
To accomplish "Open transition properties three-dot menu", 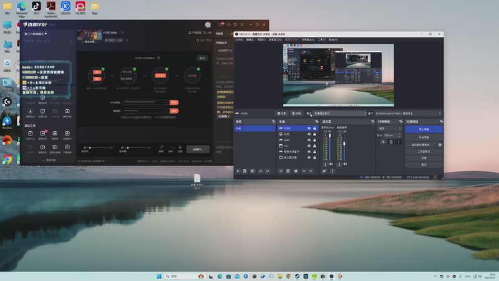I will click(399, 142).
